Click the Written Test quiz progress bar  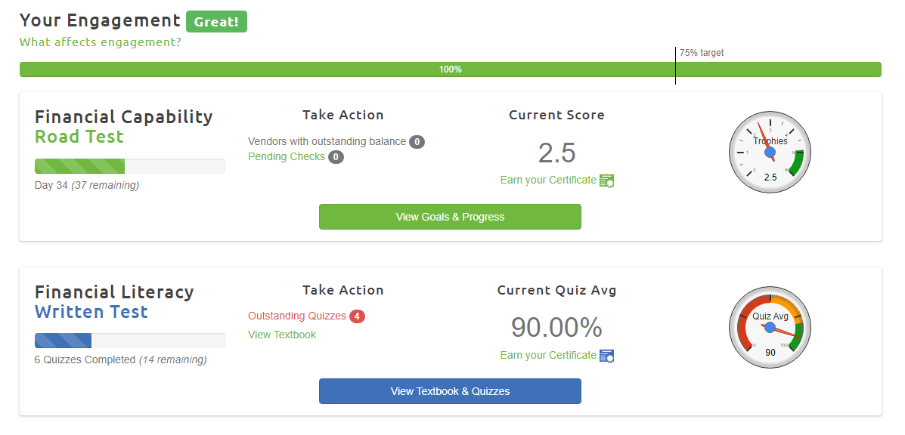click(129, 341)
